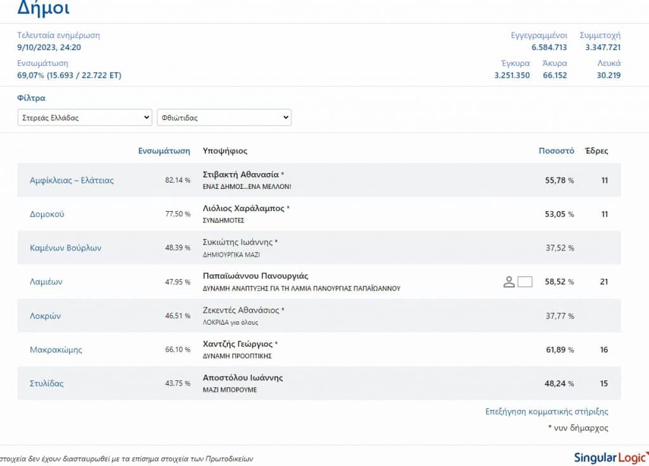
Task: Open the Φθιώτιδας prefecture dropdown
Action: [x=224, y=118]
